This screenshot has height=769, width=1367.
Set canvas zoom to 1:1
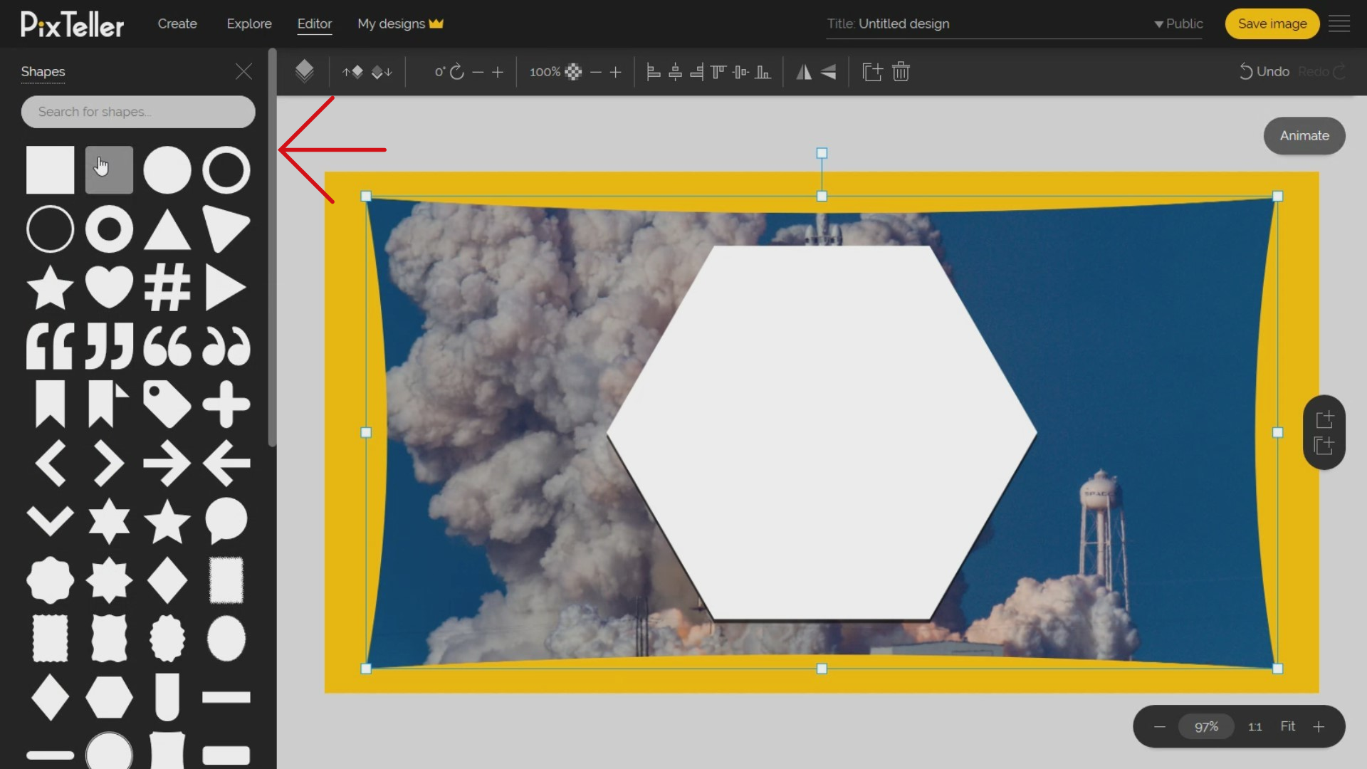pyautogui.click(x=1255, y=727)
